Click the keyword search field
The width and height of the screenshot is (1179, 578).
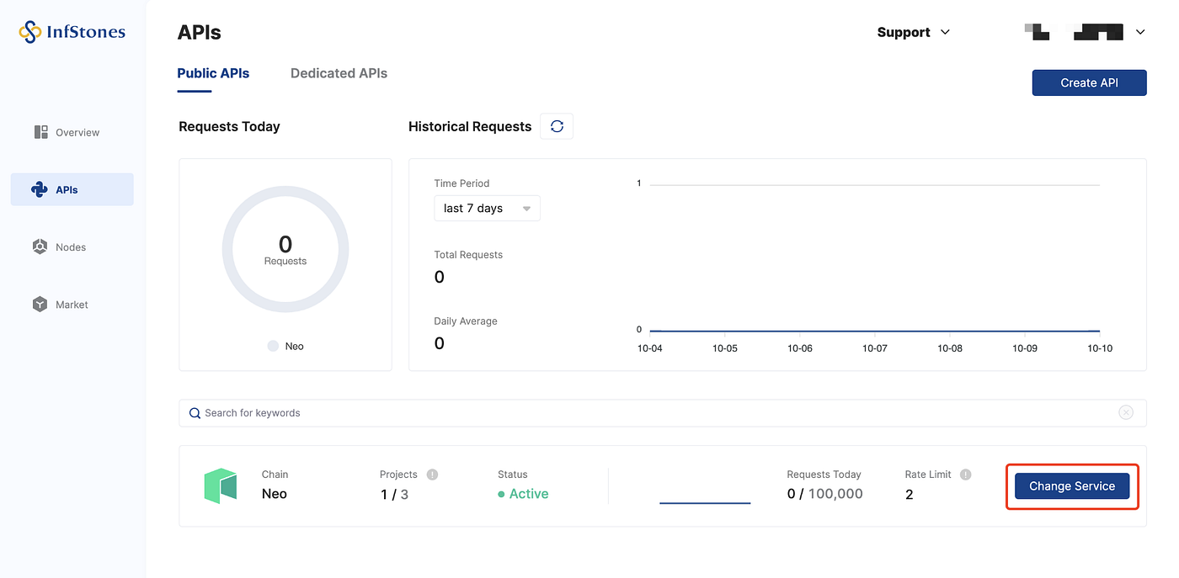(x=662, y=413)
